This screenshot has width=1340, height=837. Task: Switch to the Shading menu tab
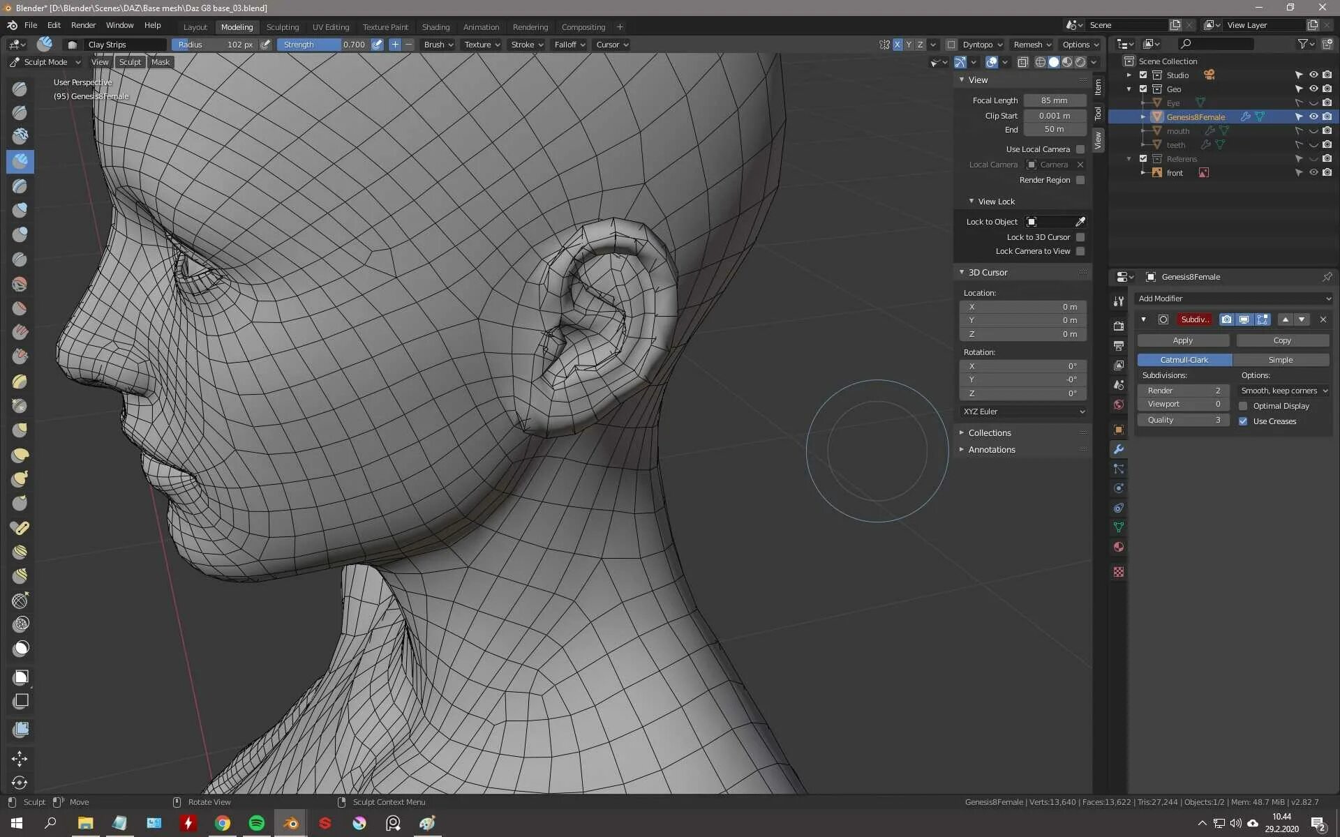435,26
